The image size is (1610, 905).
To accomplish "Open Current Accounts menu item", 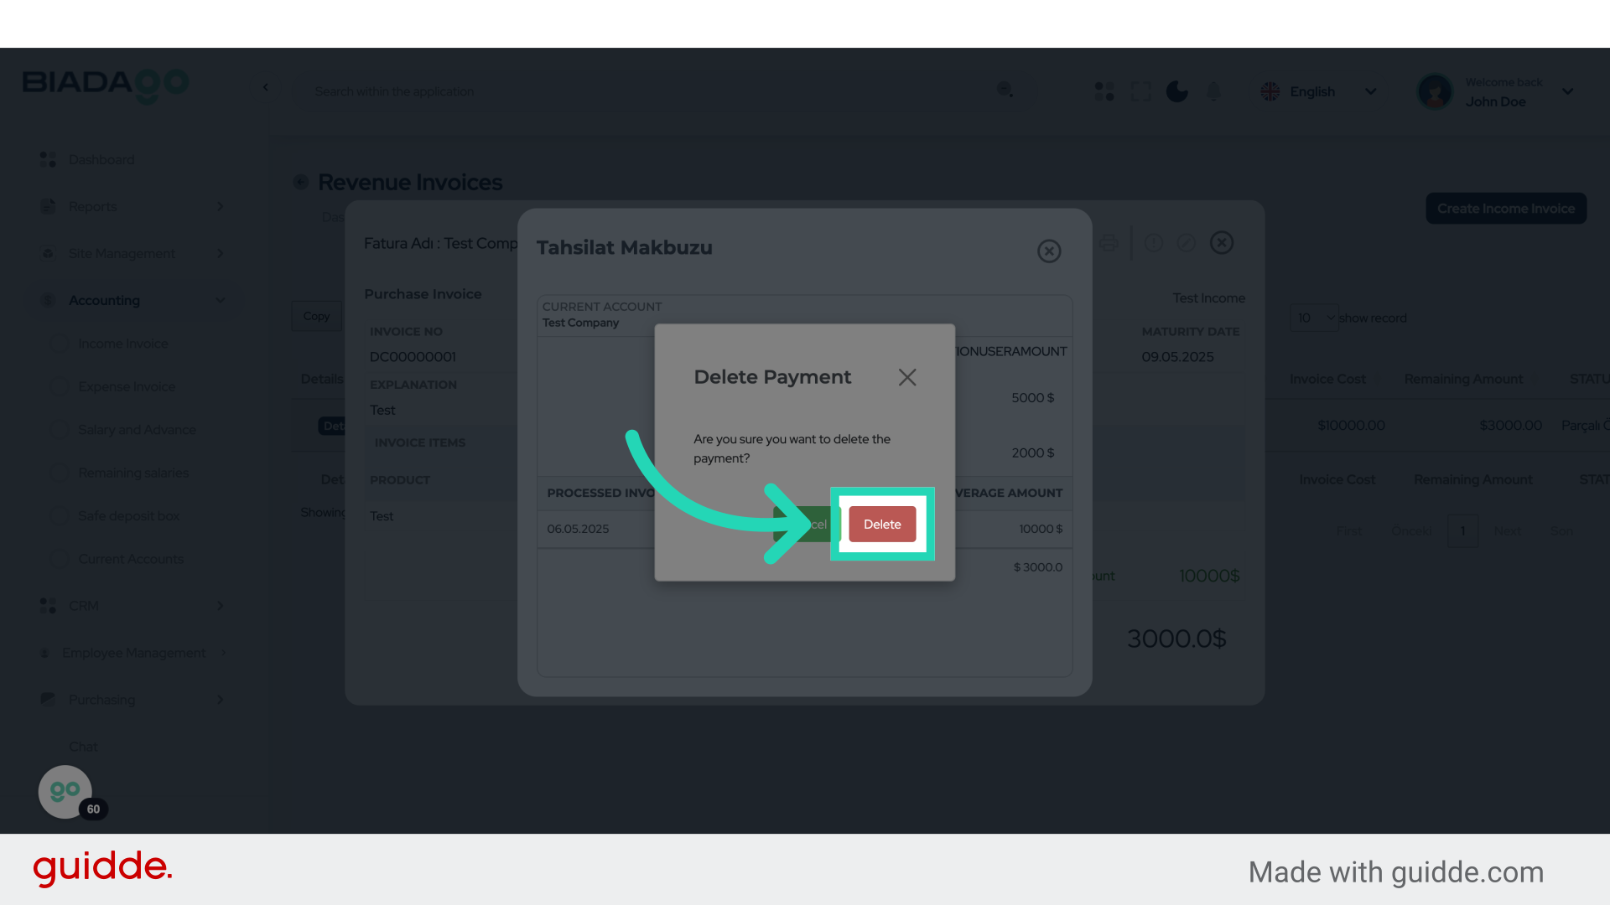I will pyautogui.click(x=130, y=559).
